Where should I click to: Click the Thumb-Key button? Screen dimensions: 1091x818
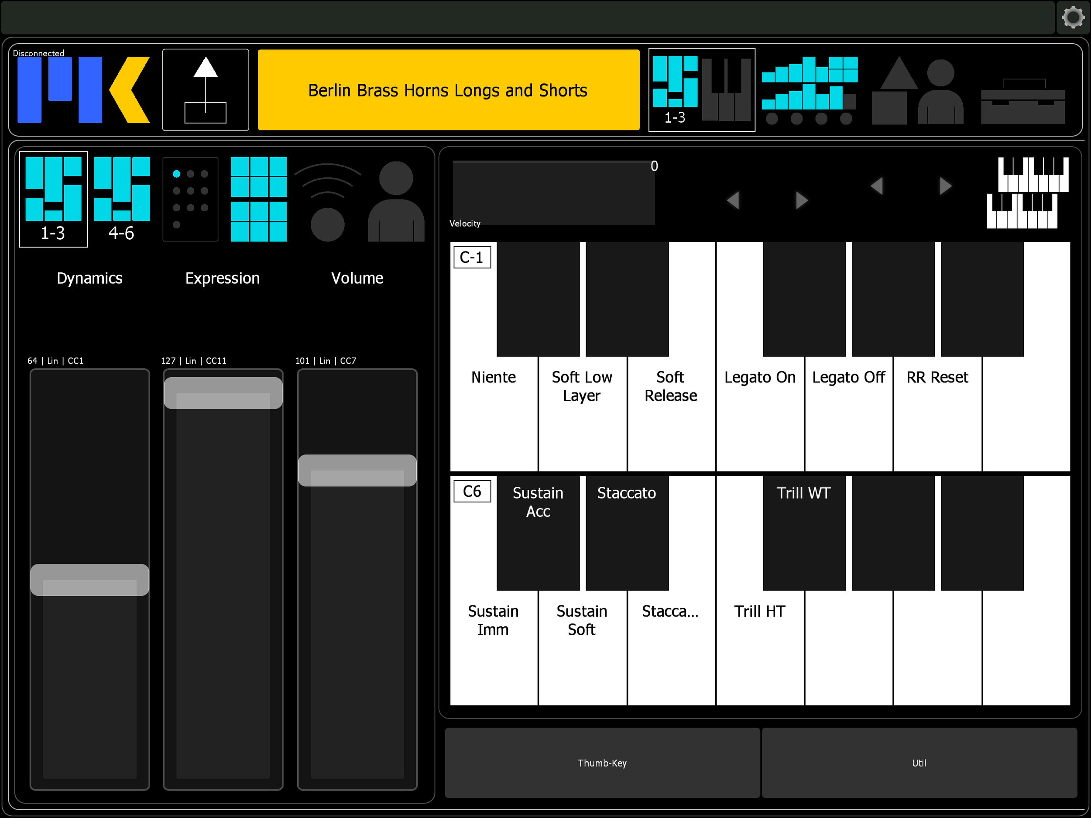click(602, 763)
